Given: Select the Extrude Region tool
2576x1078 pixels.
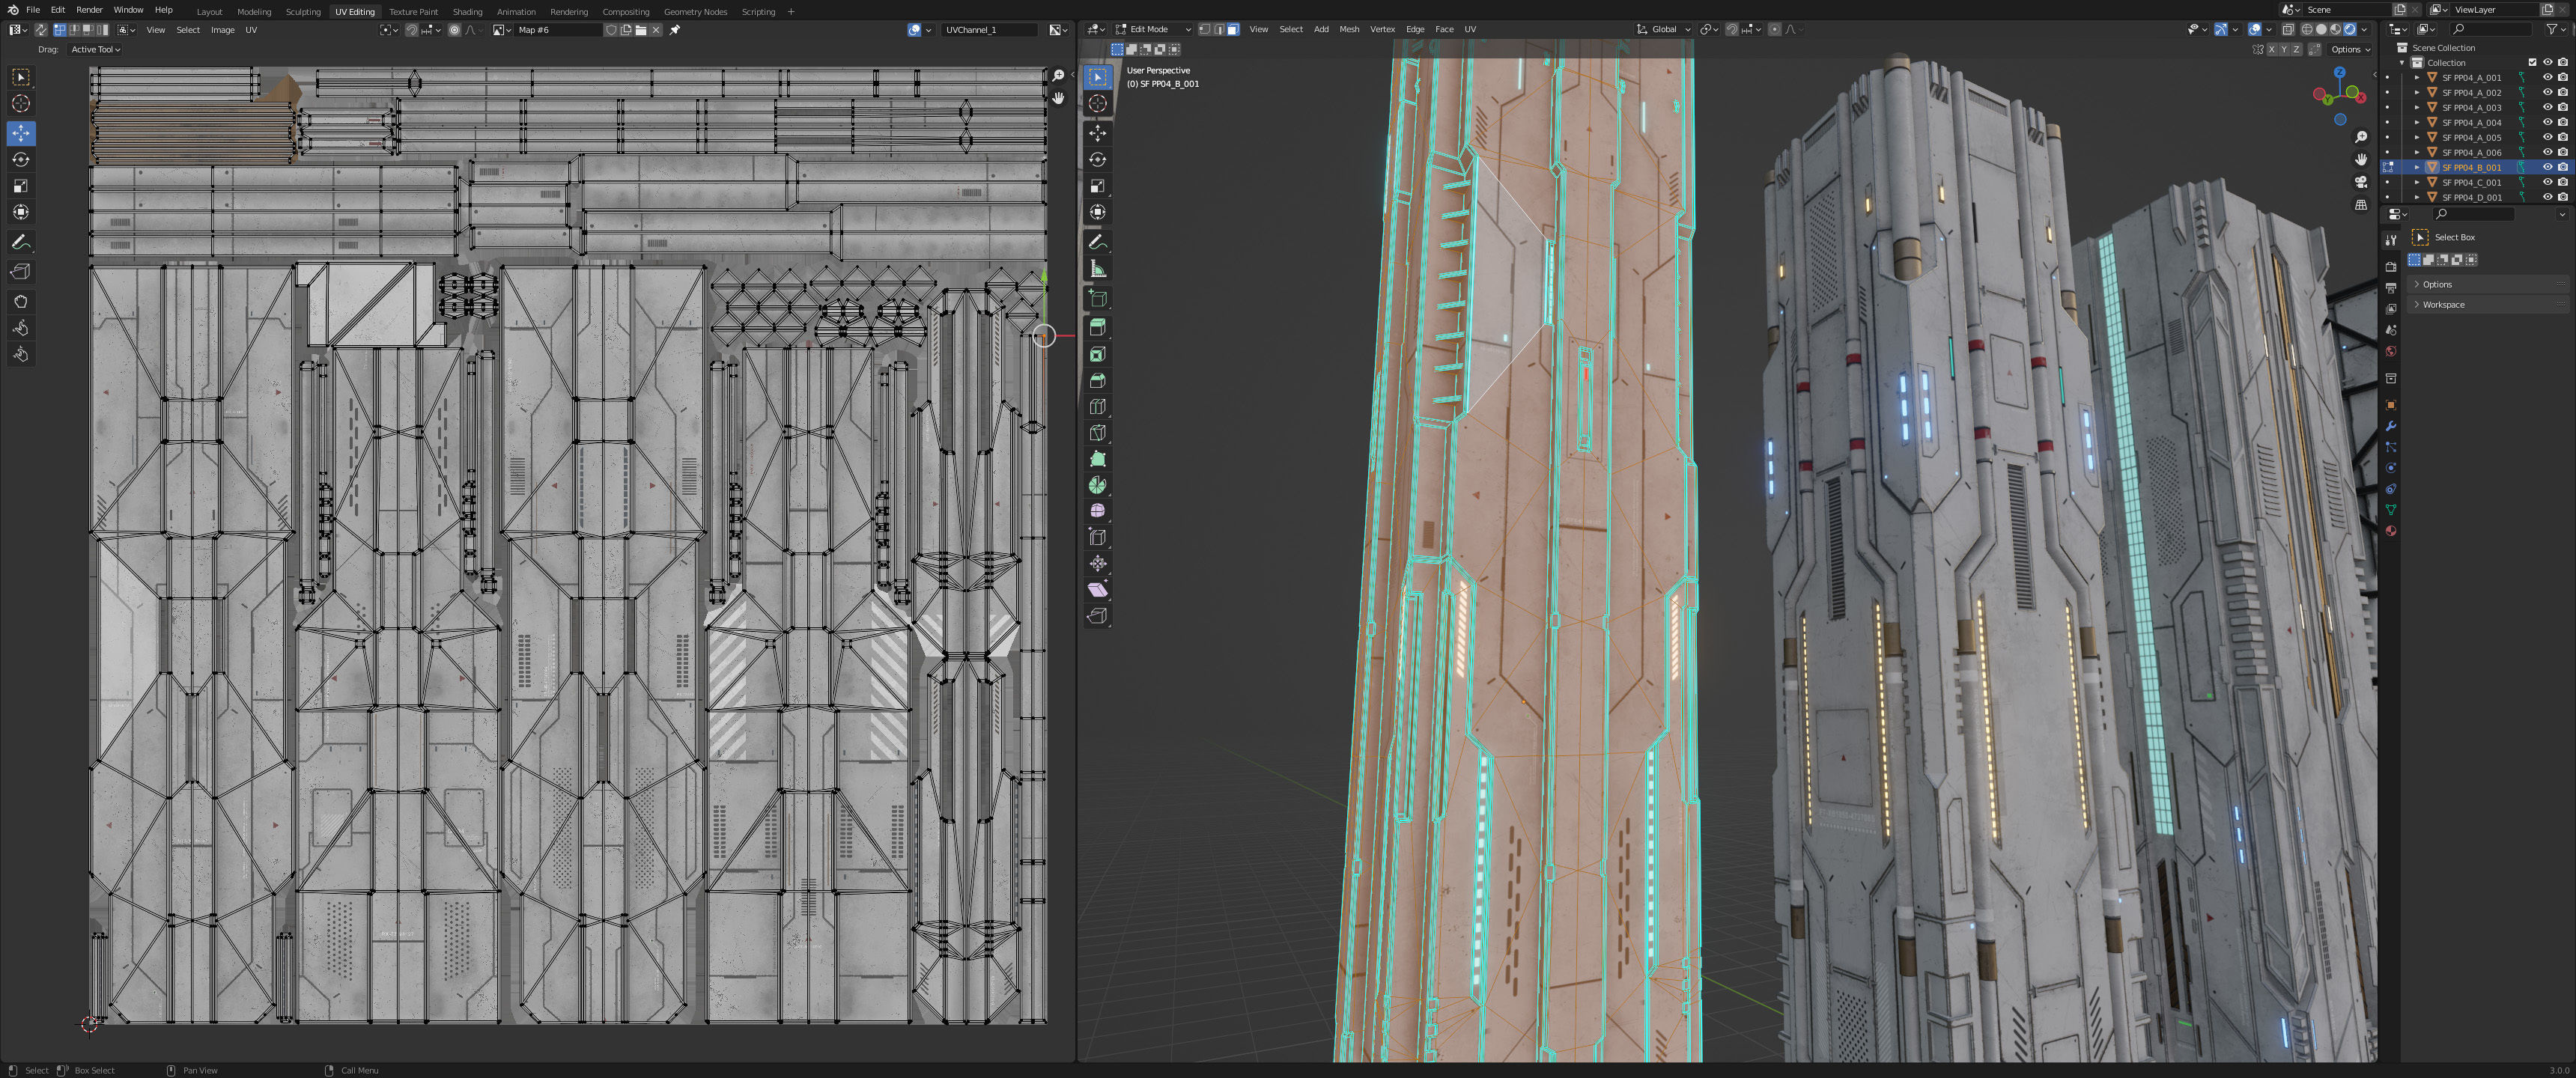Looking at the screenshot, I should point(1098,327).
